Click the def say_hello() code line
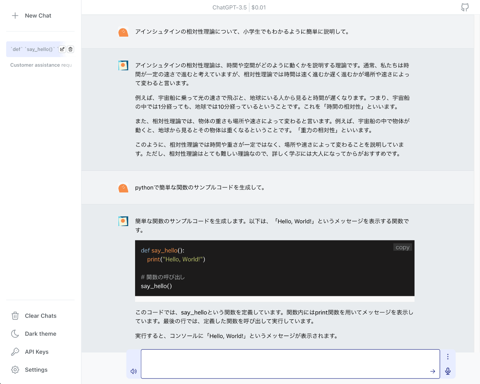 pos(163,250)
